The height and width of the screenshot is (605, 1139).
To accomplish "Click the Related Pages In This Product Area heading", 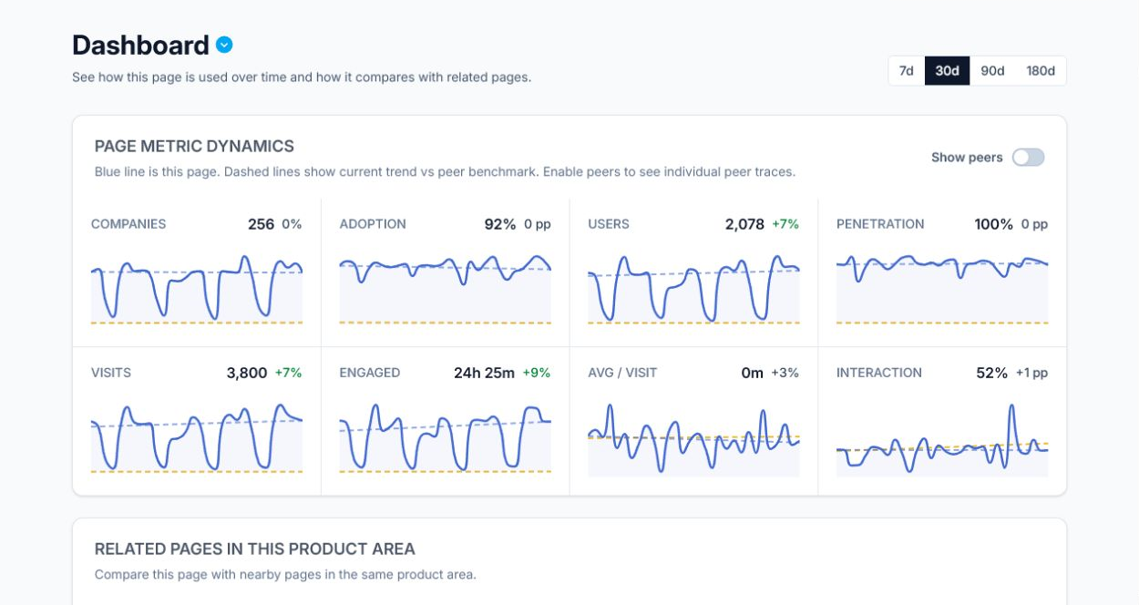I will click(255, 549).
